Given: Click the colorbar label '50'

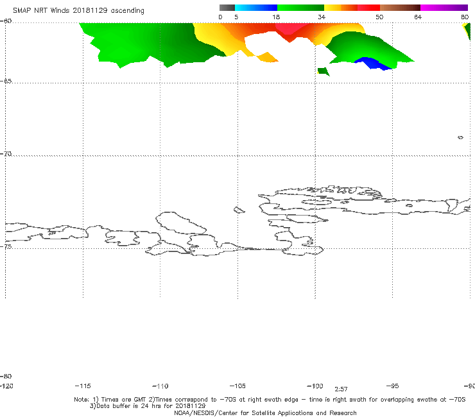Looking at the screenshot, I should pyautogui.click(x=379, y=17).
